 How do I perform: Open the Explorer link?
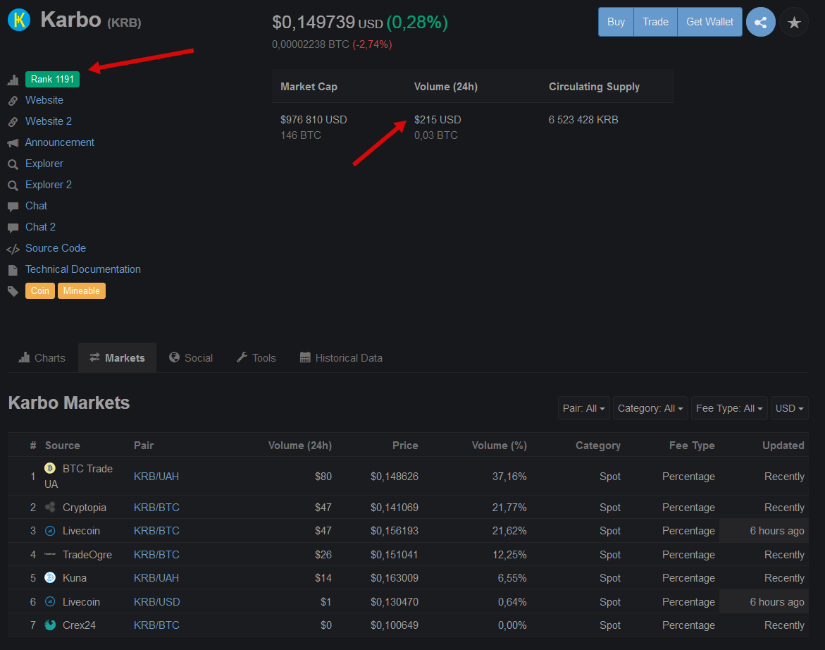[x=44, y=164]
